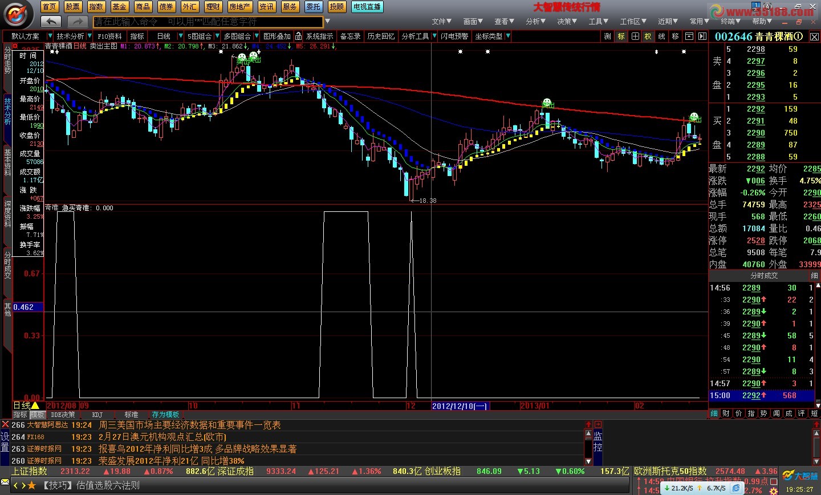Open the news item 报喜鸟2012年净利同比增3成

click(x=198, y=449)
